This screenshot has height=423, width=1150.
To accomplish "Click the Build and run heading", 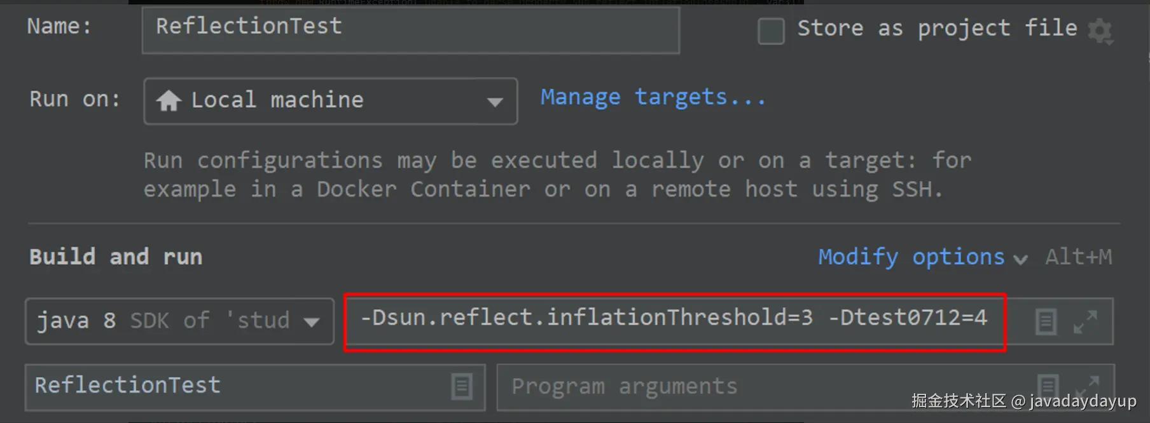I will coord(116,257).
